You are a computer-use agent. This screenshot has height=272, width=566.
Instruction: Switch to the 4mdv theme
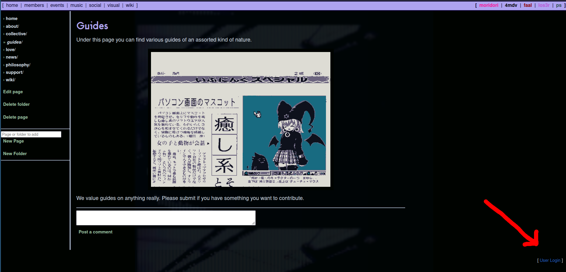tap(511, 5)
